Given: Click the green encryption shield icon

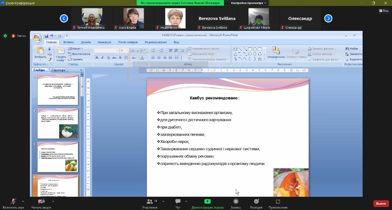Looking at the screenshot, I should pyautogui.click(x=5, y=36).
